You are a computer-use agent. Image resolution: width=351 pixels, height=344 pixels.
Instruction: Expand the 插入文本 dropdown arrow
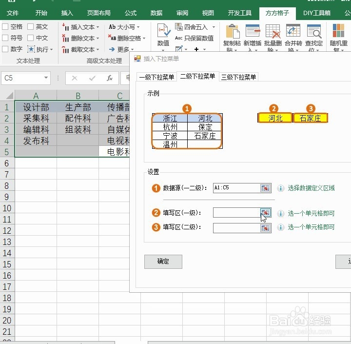click(97, 27)
